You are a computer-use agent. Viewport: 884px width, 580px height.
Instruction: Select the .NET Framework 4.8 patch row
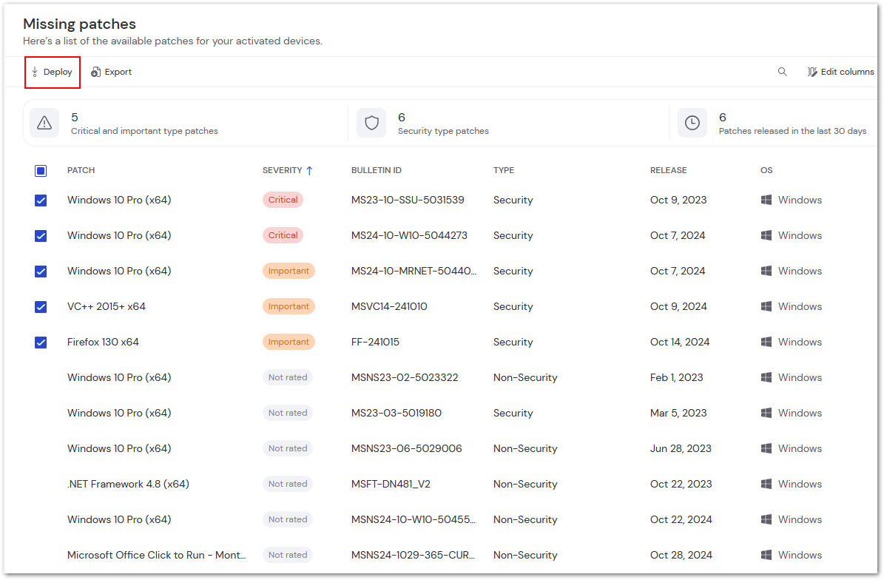point(41,484)
